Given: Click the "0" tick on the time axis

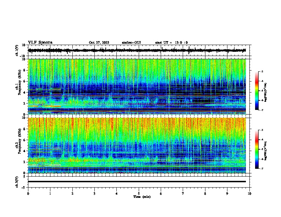Looking at the screenshot, I should click(28, 194).
